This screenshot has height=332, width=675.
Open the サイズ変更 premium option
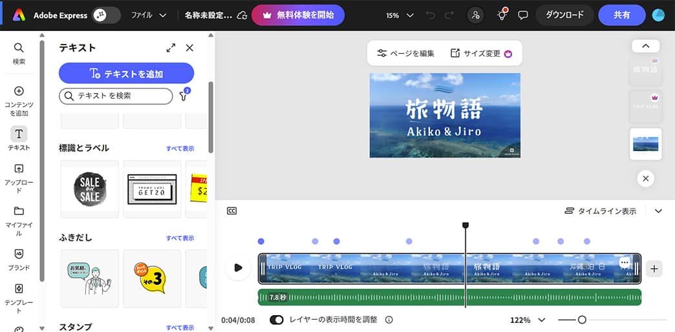[x=481, y=54]
